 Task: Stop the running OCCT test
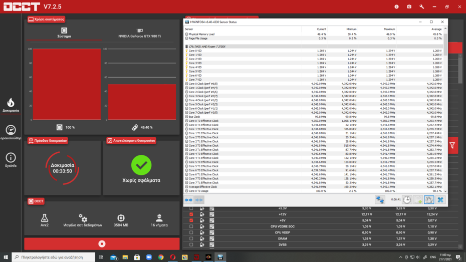[x=102, y=243]
